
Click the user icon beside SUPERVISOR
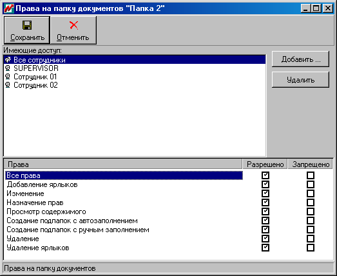point(8,68)
